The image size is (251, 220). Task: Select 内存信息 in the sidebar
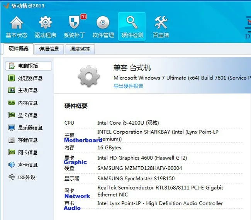click(x=29, y=103)
